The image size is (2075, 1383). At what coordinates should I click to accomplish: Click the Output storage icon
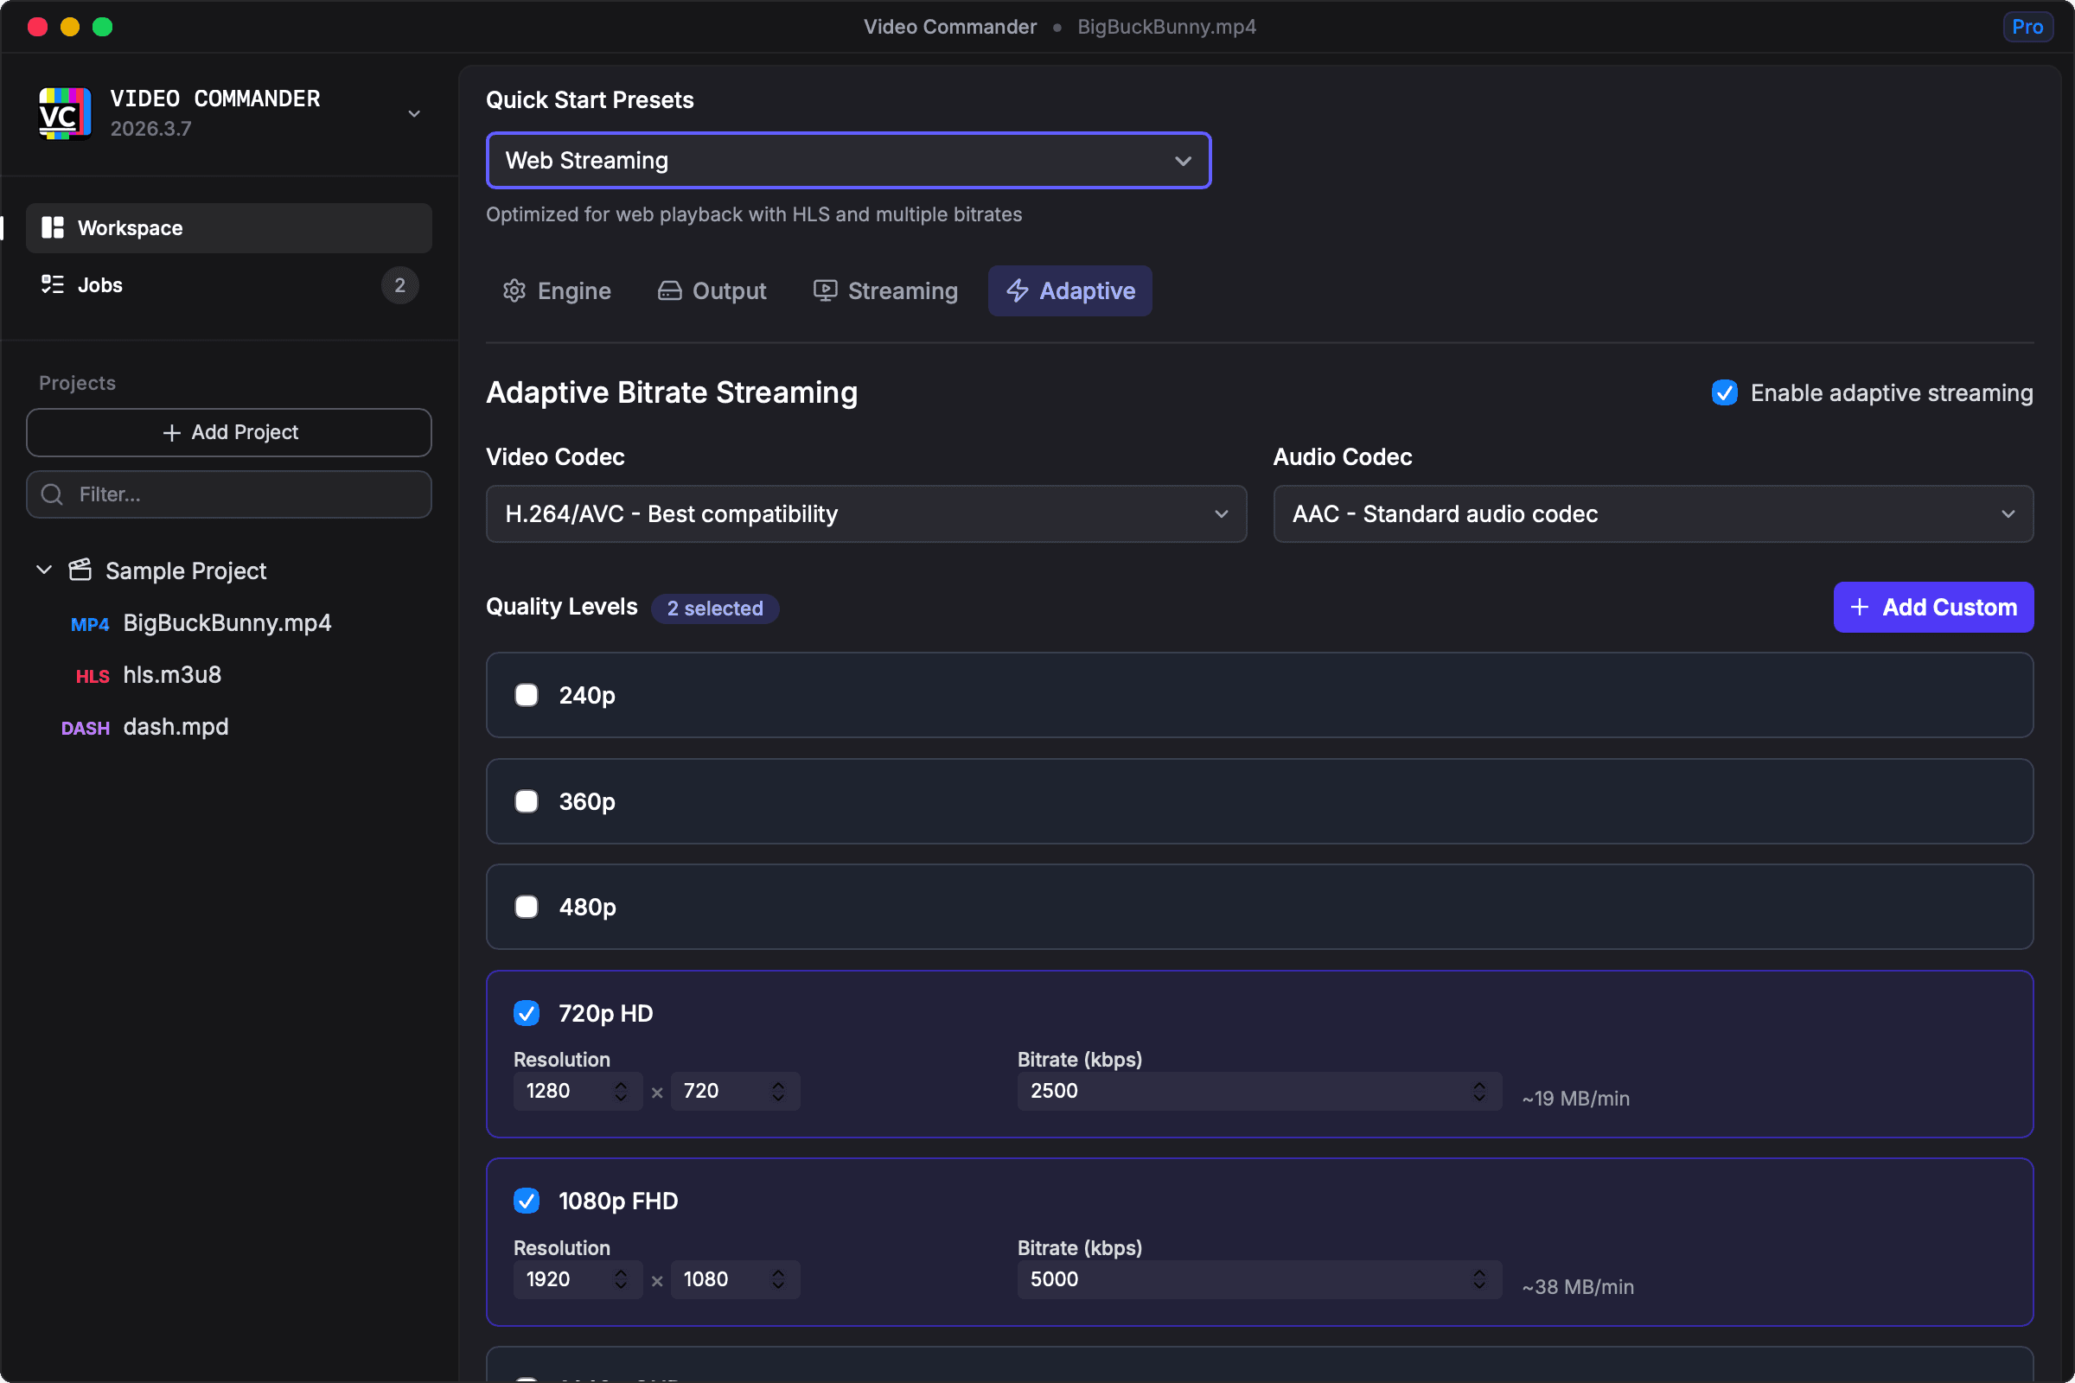point(669,291)
